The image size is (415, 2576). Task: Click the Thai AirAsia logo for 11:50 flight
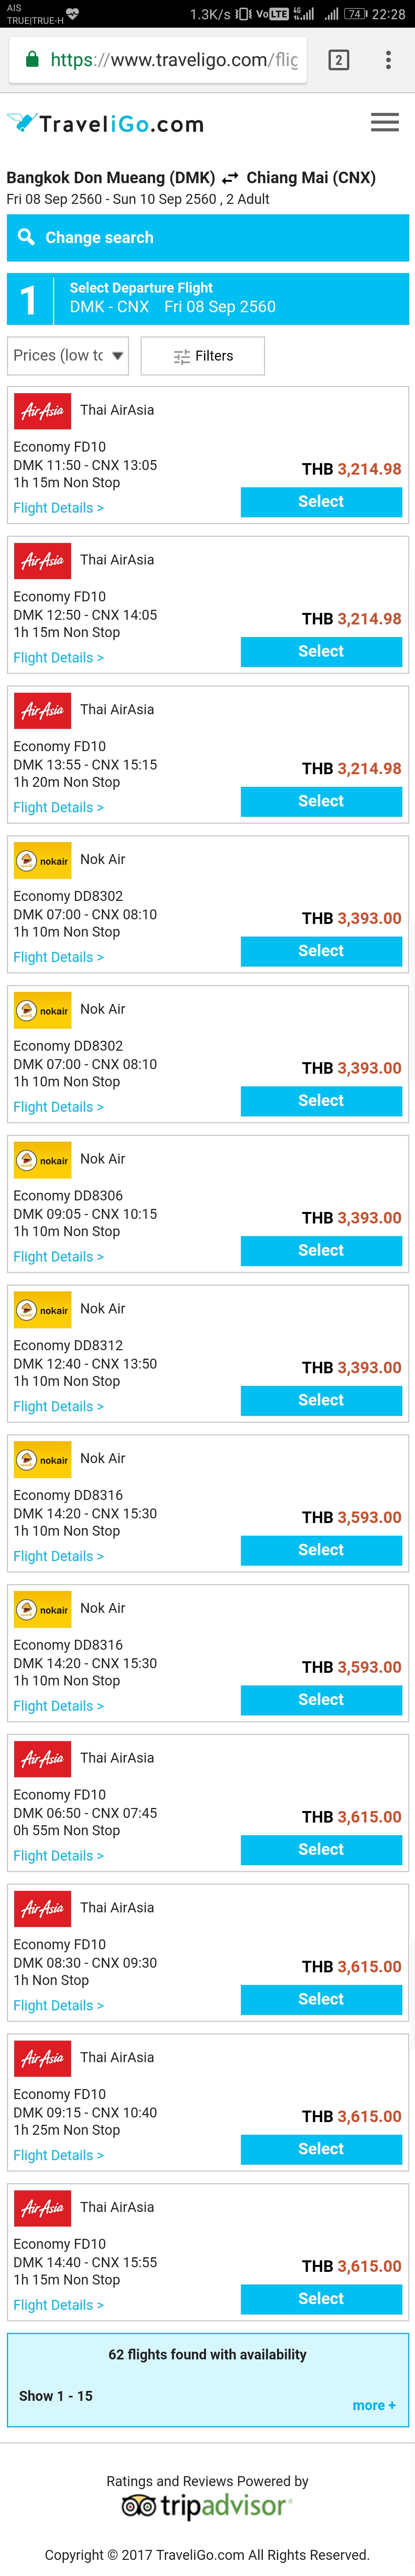(42, 411)
